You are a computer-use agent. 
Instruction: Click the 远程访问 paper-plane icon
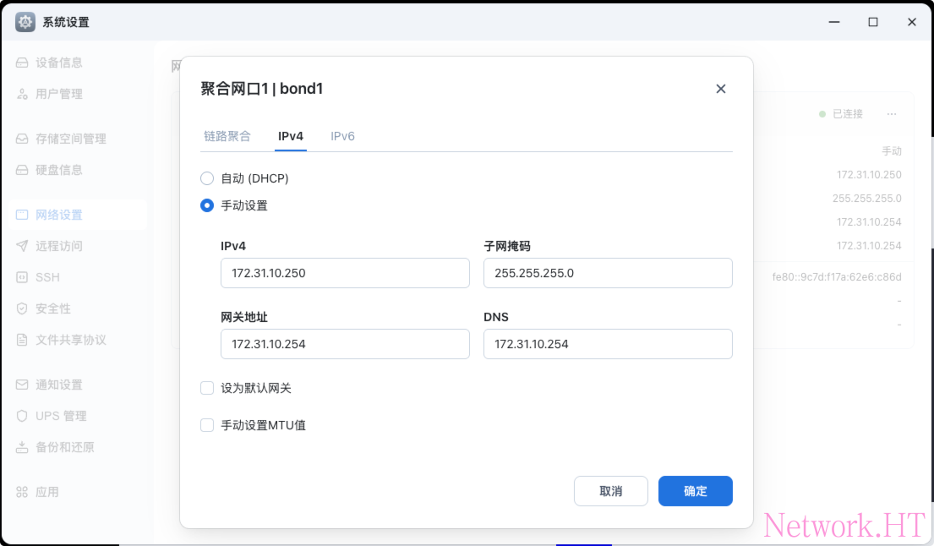coord(22,246)
